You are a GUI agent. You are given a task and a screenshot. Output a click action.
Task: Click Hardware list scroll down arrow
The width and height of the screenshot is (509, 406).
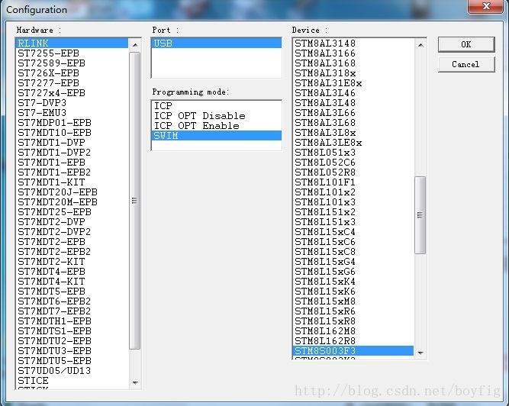click(x=135, y=383)
